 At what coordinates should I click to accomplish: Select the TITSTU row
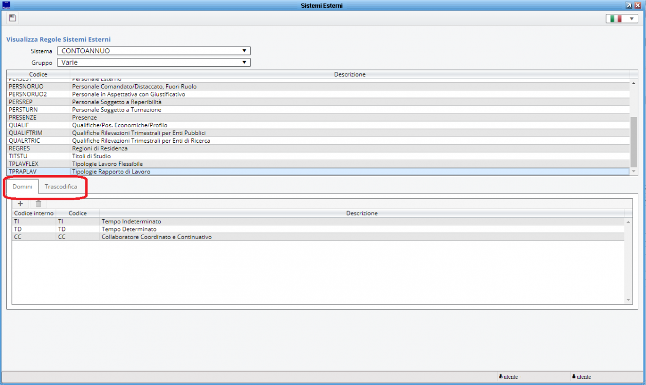click(318, 156)
